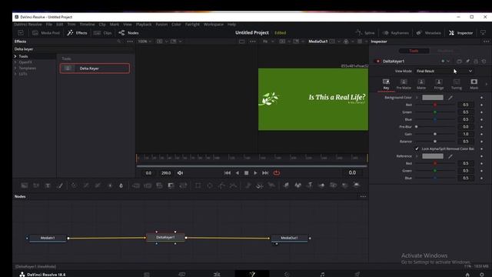This screenshot has width=492, height=277.
Task: Open the Deliver page rocket icon
Action: coord(357,274)
